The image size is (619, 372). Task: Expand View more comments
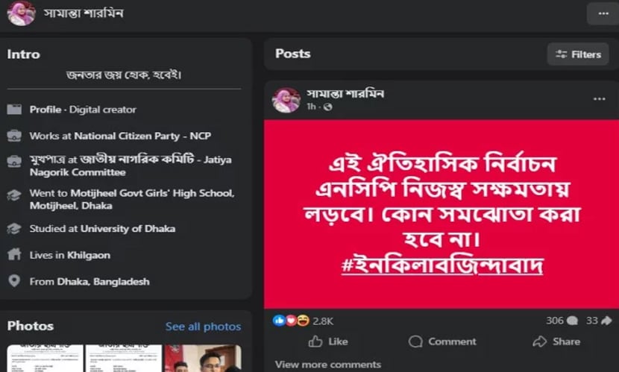pyautogui.click(x=328, y=365)
